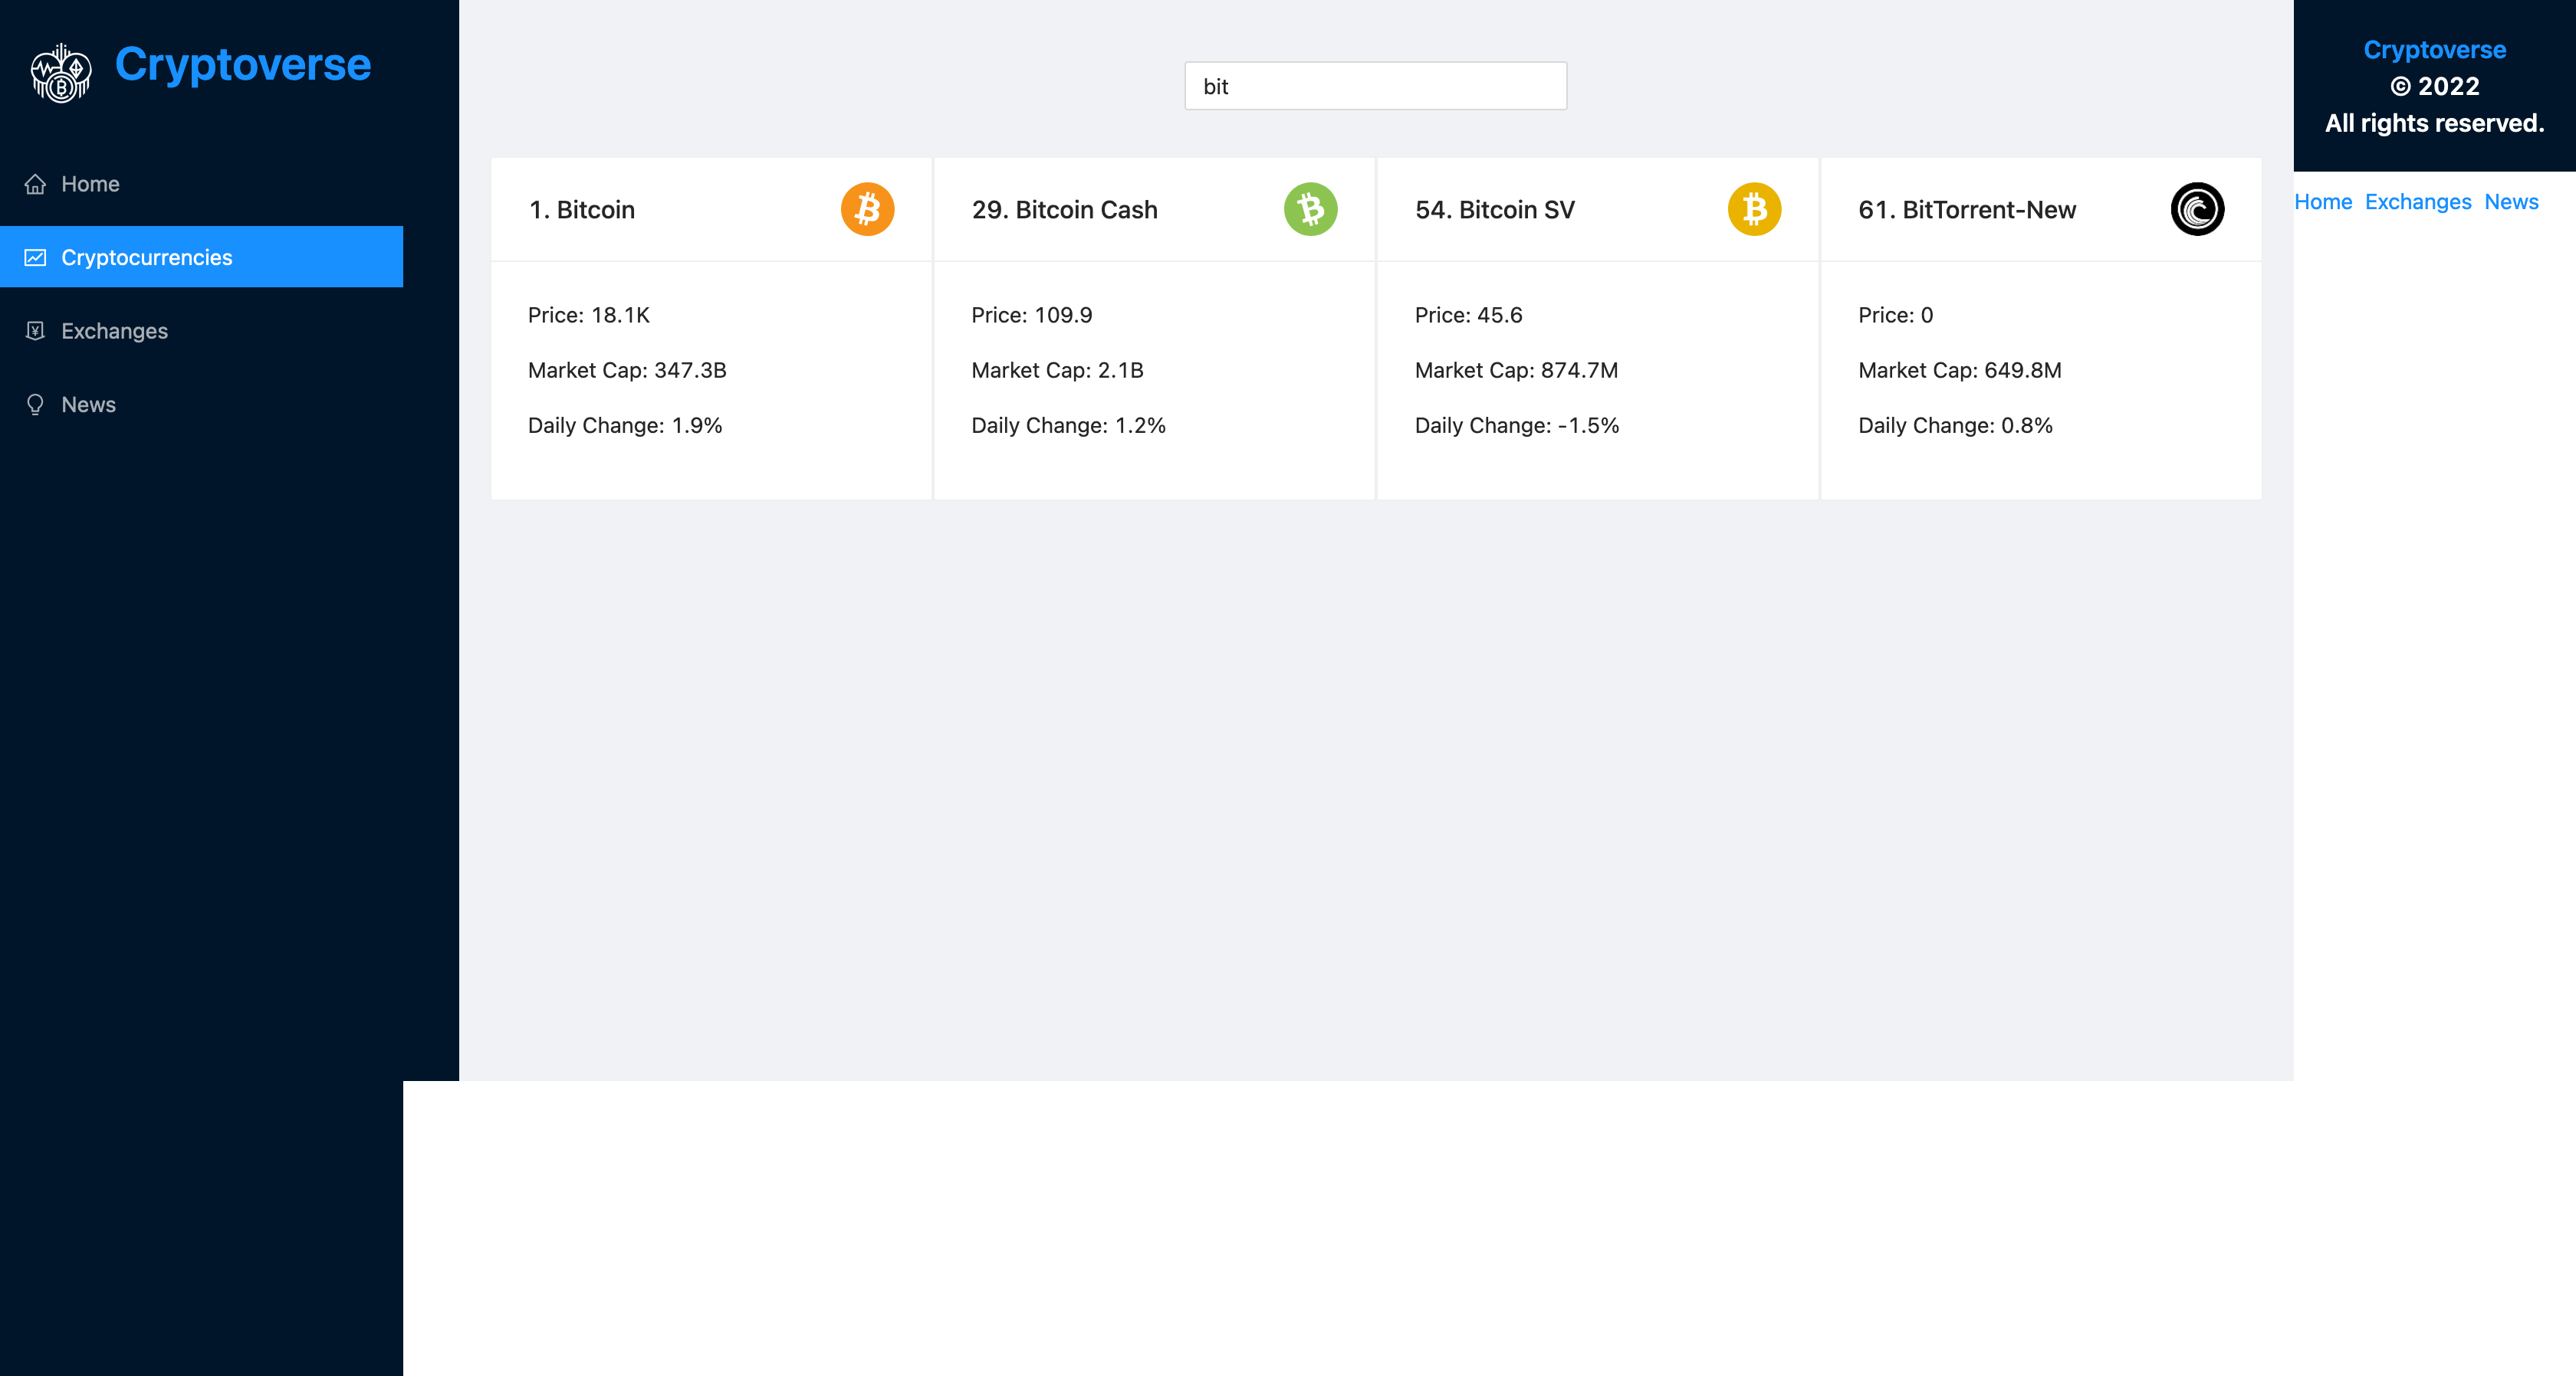This screenshot has height=1376, width=2576.
Task: Focus the search field containing 'bit'
Action: click(1375, 86)
